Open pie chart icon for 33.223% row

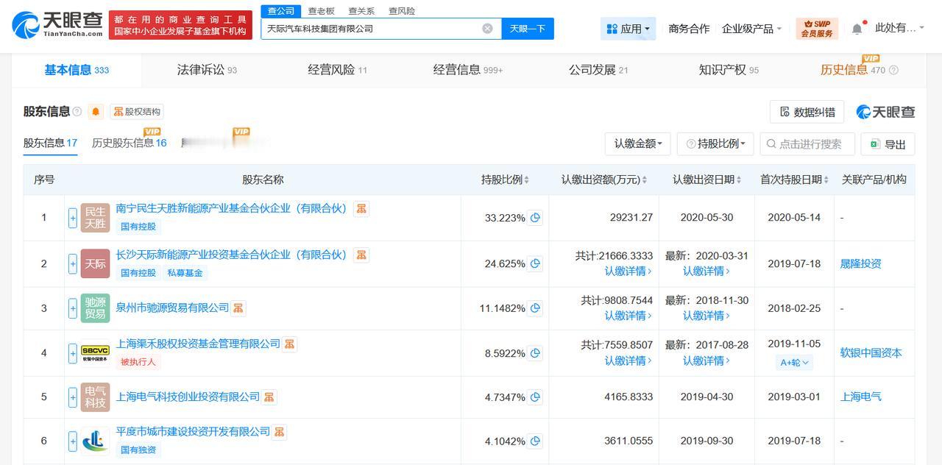536,218
